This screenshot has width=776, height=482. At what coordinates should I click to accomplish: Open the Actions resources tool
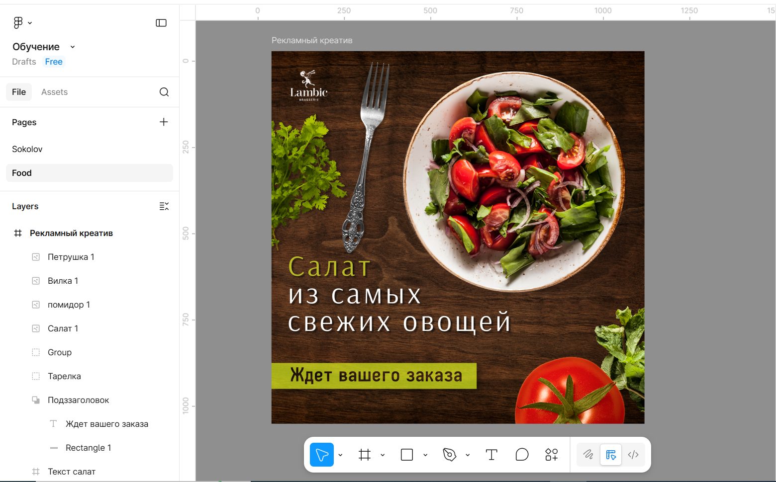[552, 455]
